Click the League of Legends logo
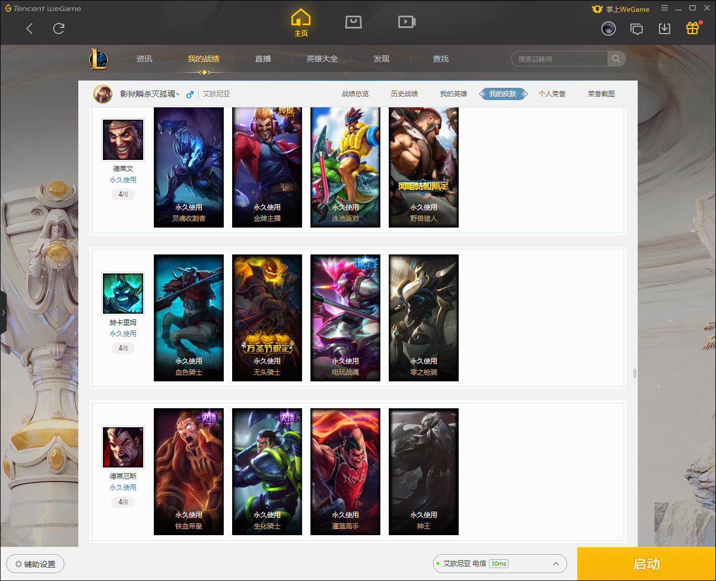This screenshot has height=581, width=716. (99, 59)
